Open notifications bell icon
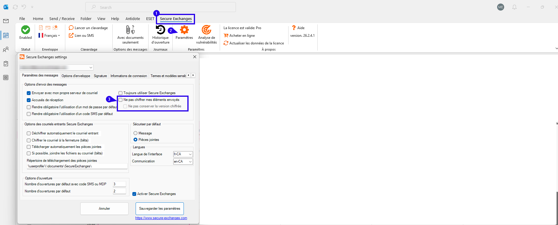 [x=514, y=7]
